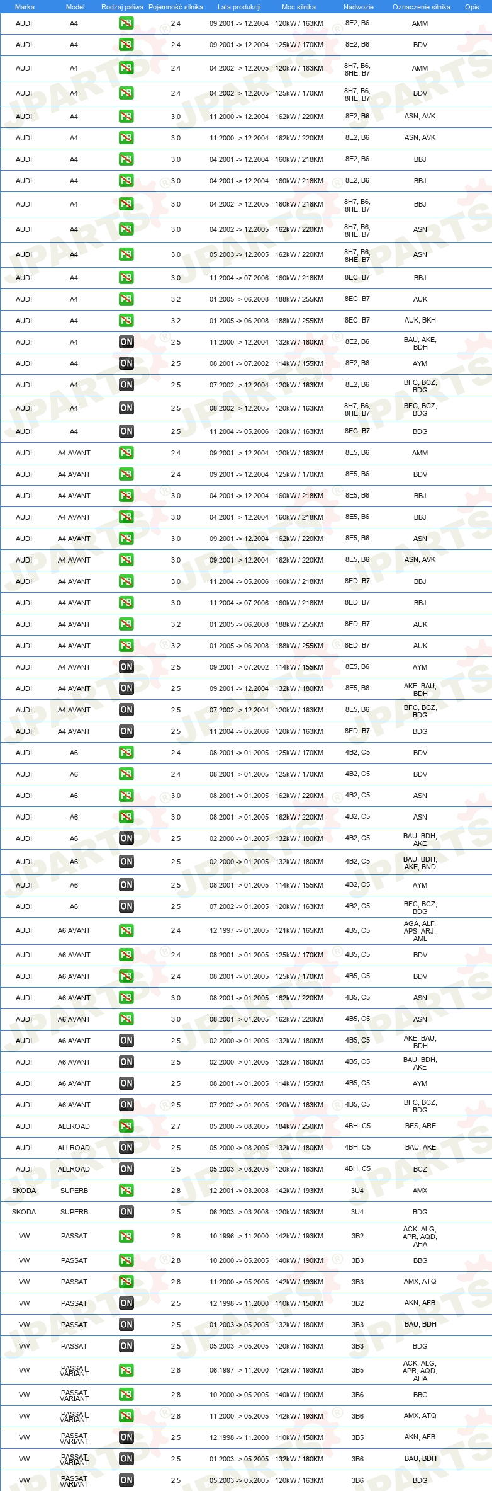This screenshot has height=1491, width=492.
Task: Select engine code cell 'AUK, BKH'
Action: pos(420,320)
